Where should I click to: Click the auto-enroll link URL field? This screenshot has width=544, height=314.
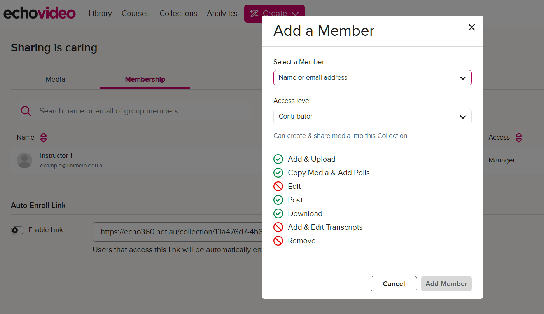(178, 232)
